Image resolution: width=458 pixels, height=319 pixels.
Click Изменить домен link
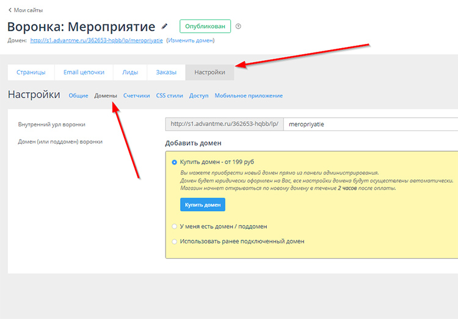coord(191,41)
